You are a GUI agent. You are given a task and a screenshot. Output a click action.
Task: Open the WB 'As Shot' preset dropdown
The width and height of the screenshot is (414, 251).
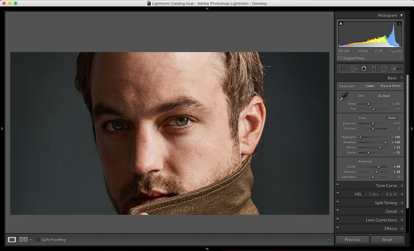[384, 96]
